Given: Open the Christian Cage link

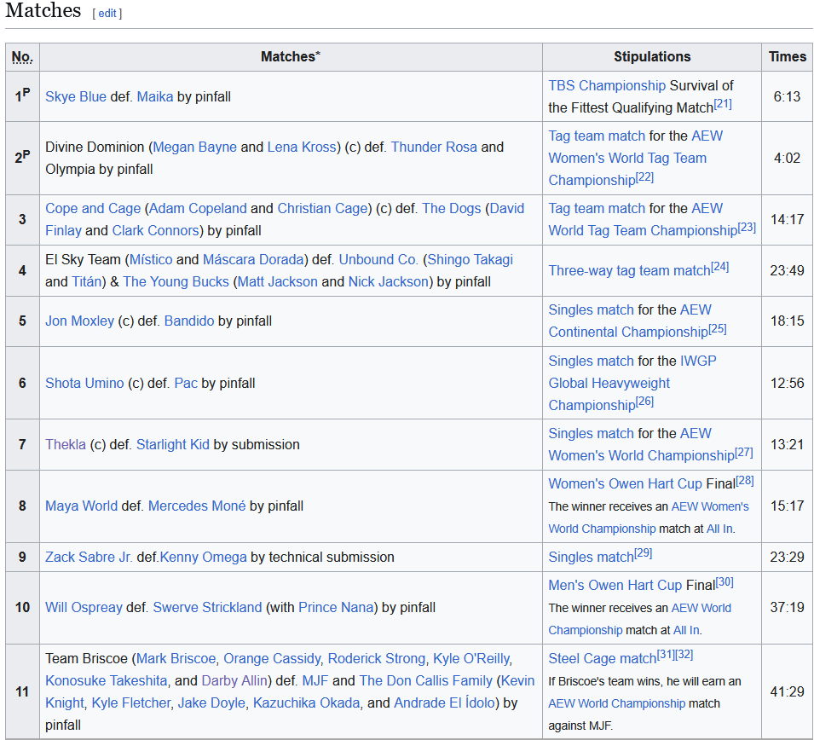Looking at the screenshot, I should point(322,208).
